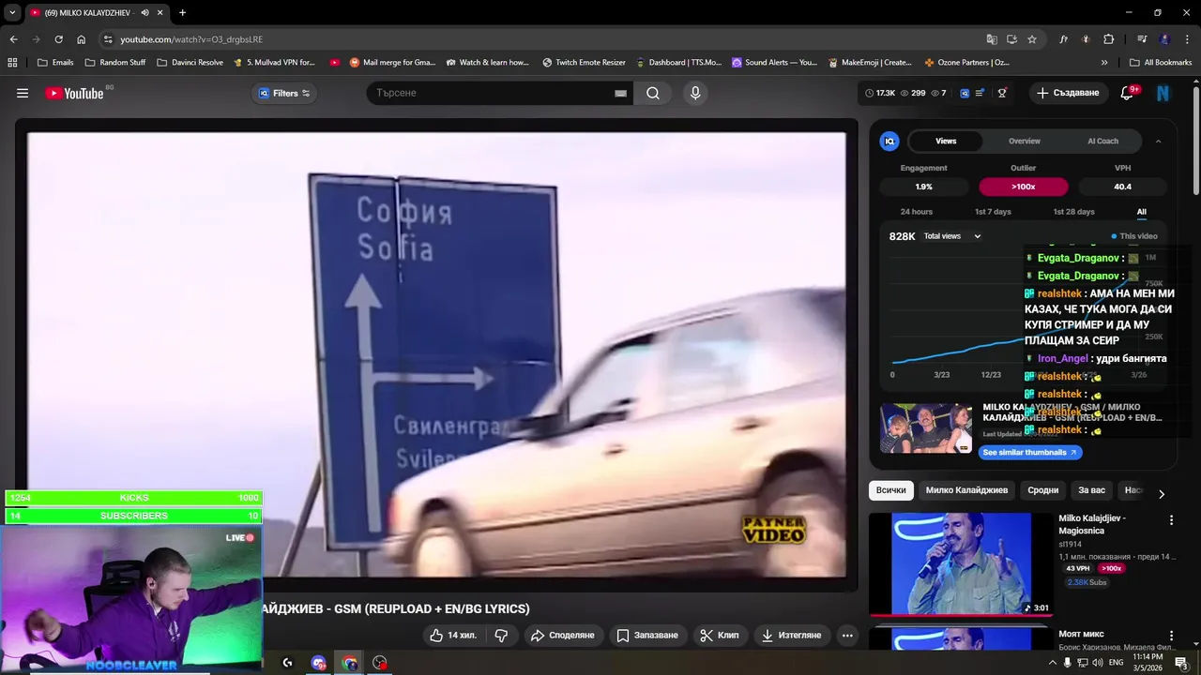Go back in the browser

point(13,39)
